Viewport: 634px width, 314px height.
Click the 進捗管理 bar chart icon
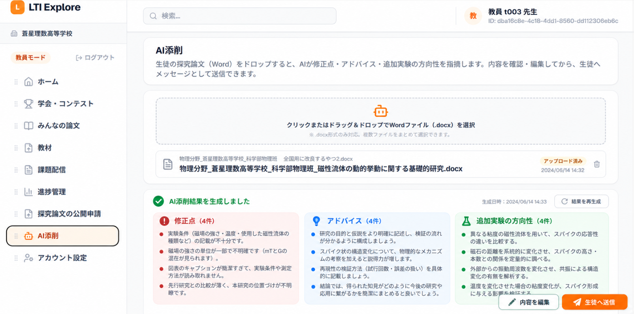coord(28,192)
